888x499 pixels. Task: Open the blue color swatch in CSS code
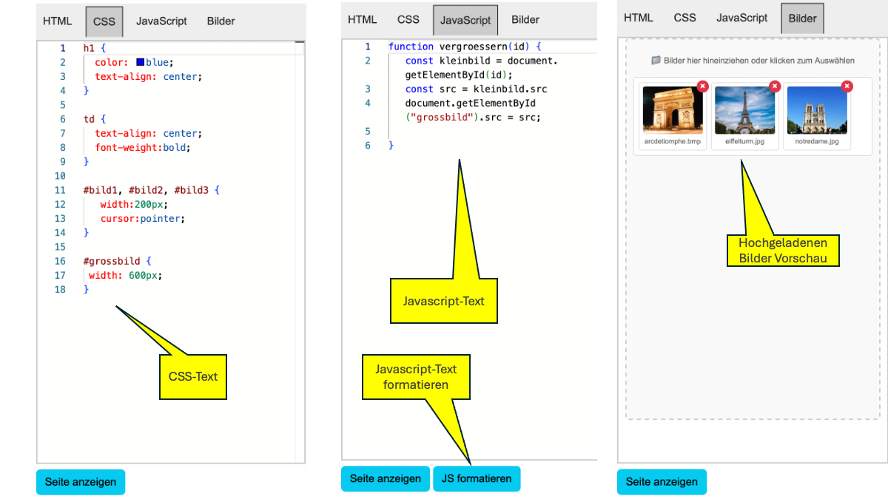click(x=140, y=63)
